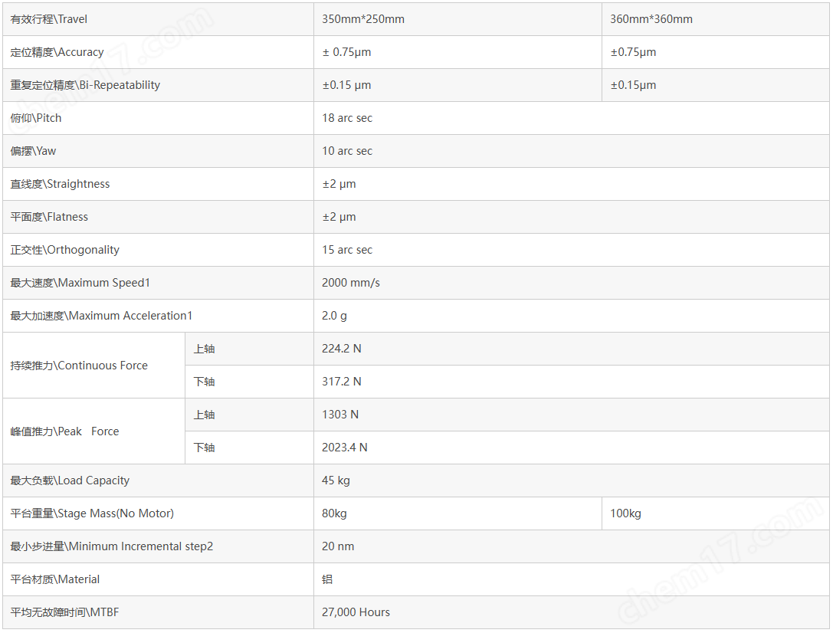This screenshot has height=633, width=833.
Task: Click the Travel row label cell
Action: tap(159, 19)
